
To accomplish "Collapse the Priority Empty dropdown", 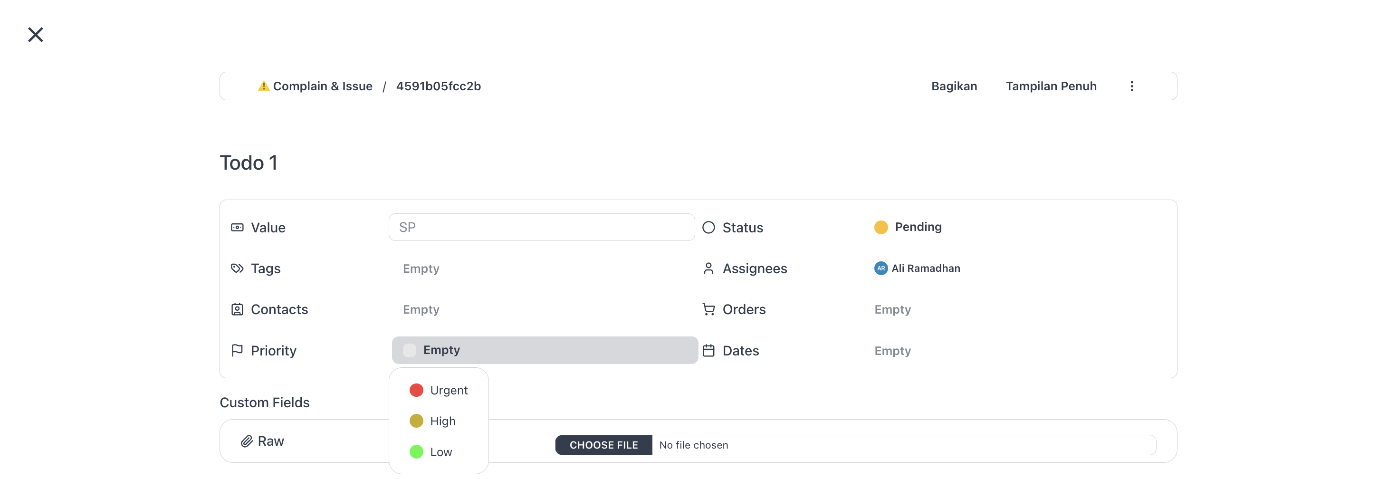I will coord(545,350).
